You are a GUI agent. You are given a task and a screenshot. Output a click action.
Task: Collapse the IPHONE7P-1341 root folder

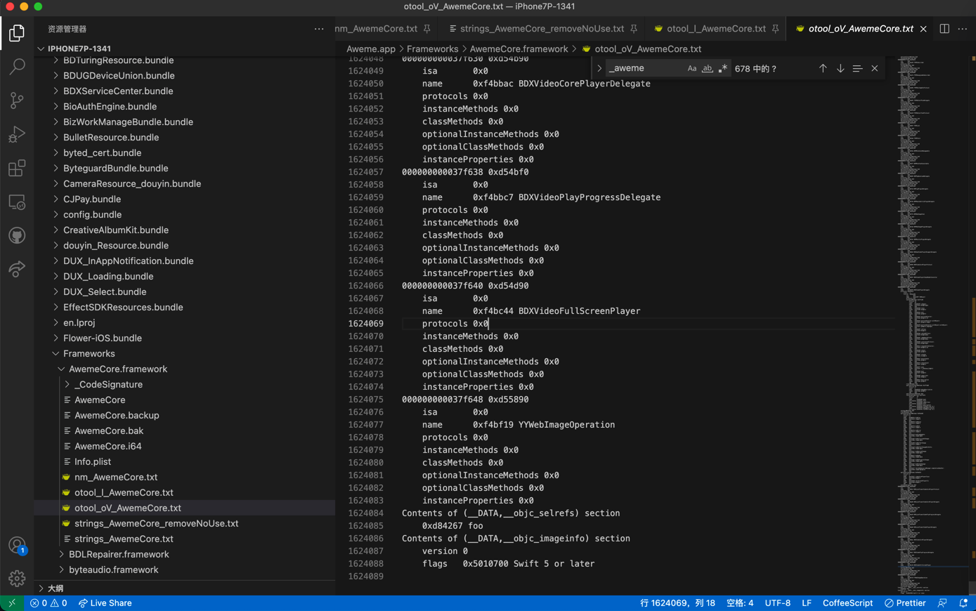click(x=41, y=48)
